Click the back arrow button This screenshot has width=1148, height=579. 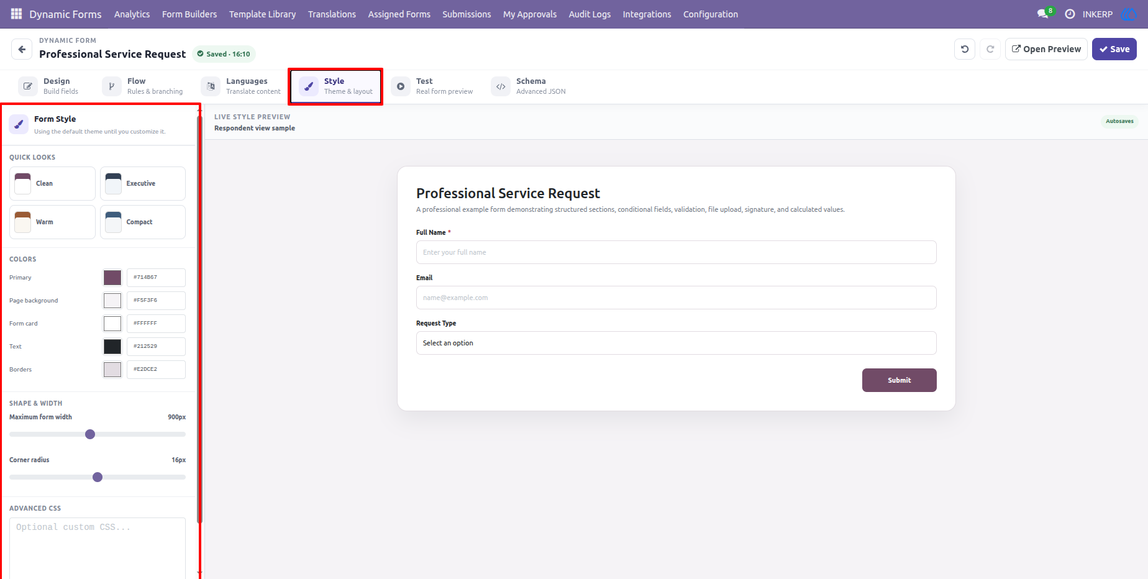click(x=22, y=49)
